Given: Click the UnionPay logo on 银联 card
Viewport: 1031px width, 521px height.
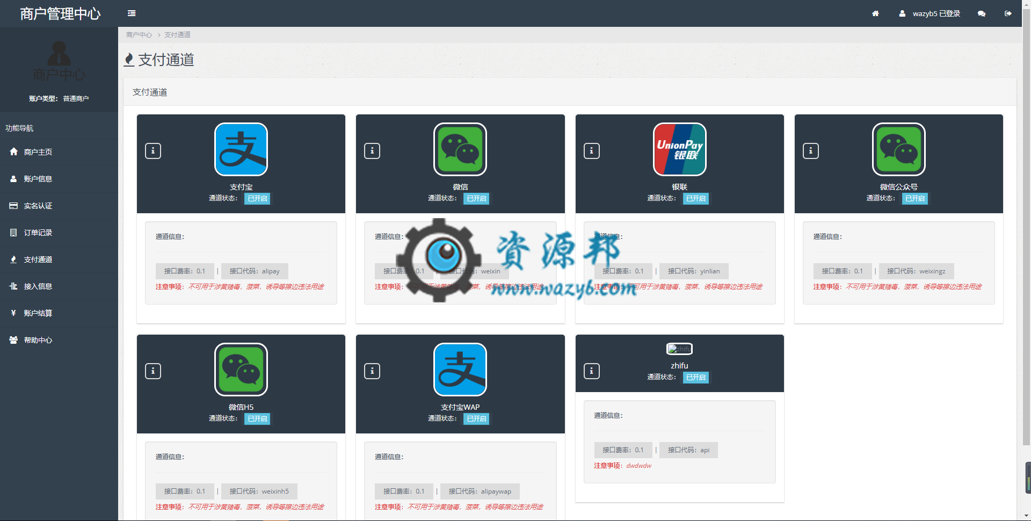Looking at the screenshot, I should pyautogui.click(x=680, y=149).
